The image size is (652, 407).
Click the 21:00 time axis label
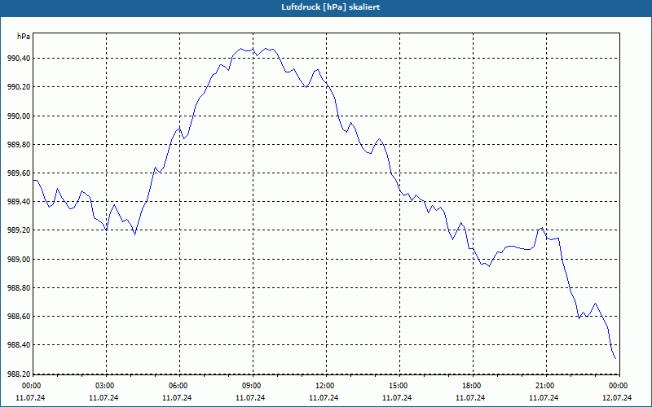coord(546,386)
